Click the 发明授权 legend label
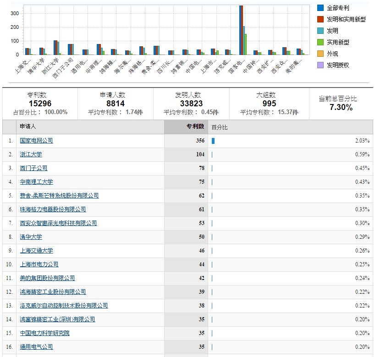375x357 pixels. point(338,65)
